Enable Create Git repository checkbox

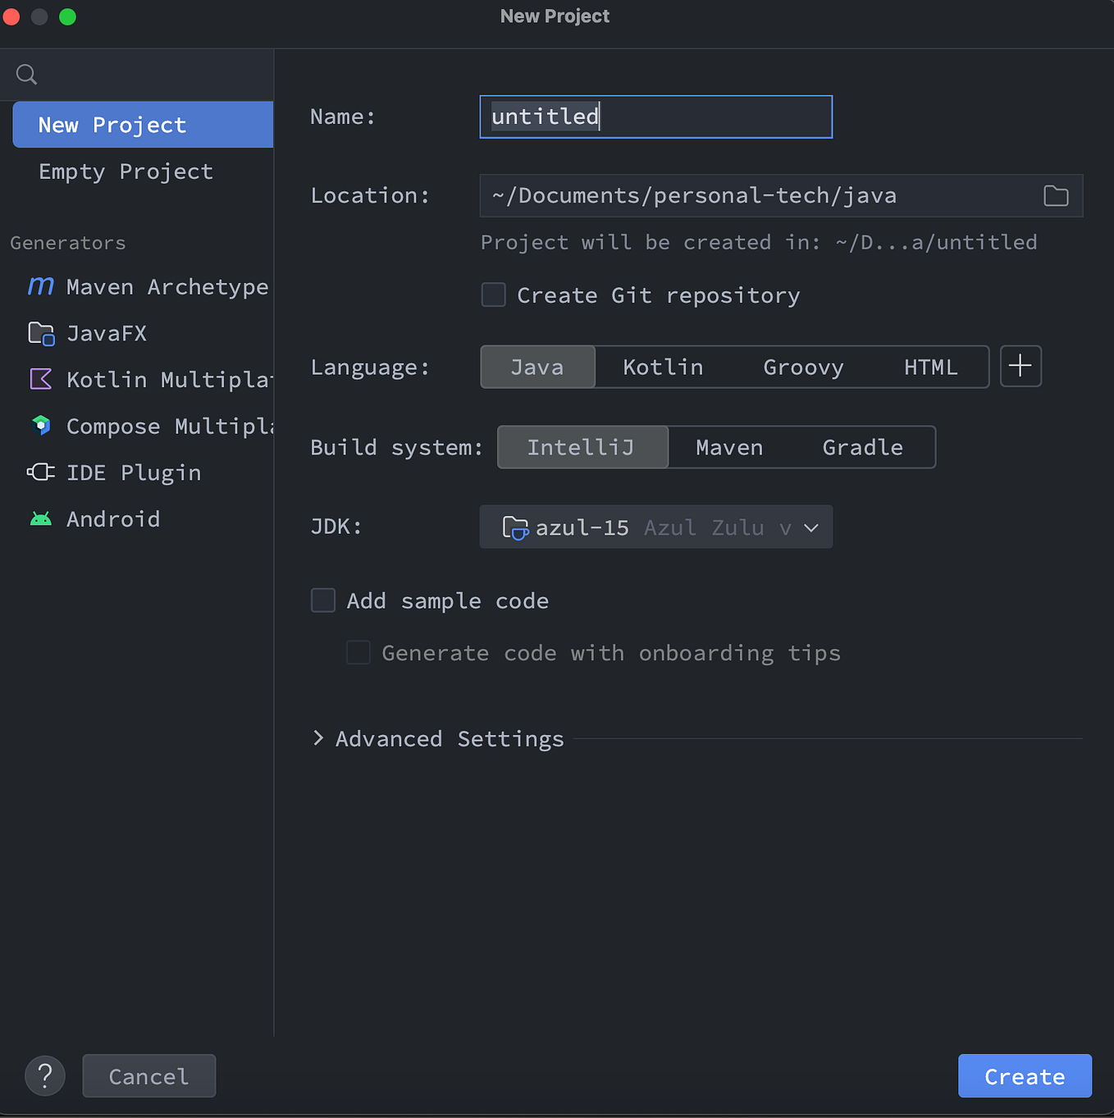click(493, 294)
